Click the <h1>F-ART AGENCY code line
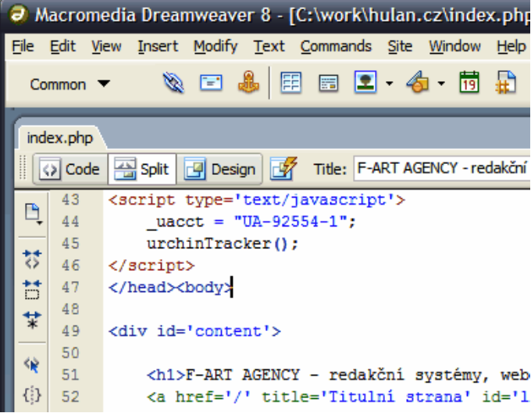531x413 pixels. 338,375
